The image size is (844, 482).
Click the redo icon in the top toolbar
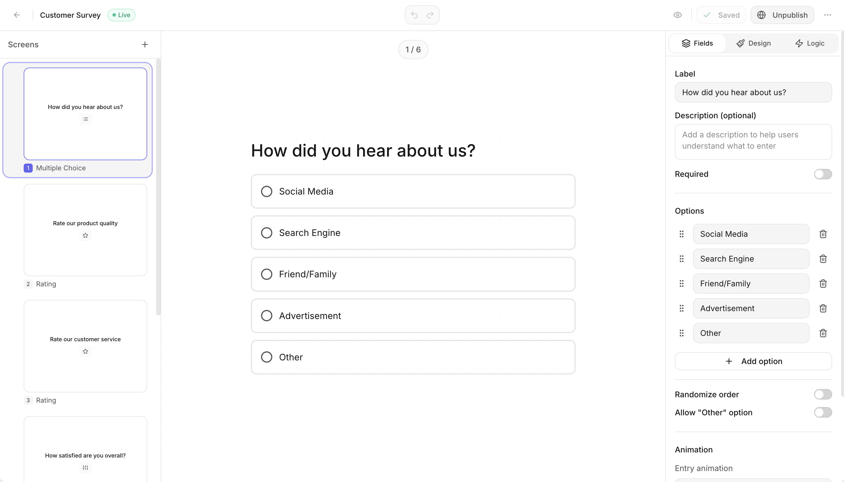click(x=430, y=15)
